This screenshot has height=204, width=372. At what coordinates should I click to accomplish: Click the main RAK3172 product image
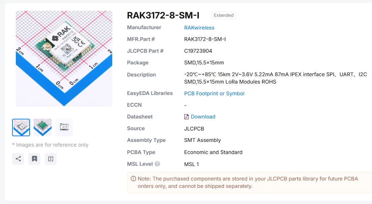(64, 59)
